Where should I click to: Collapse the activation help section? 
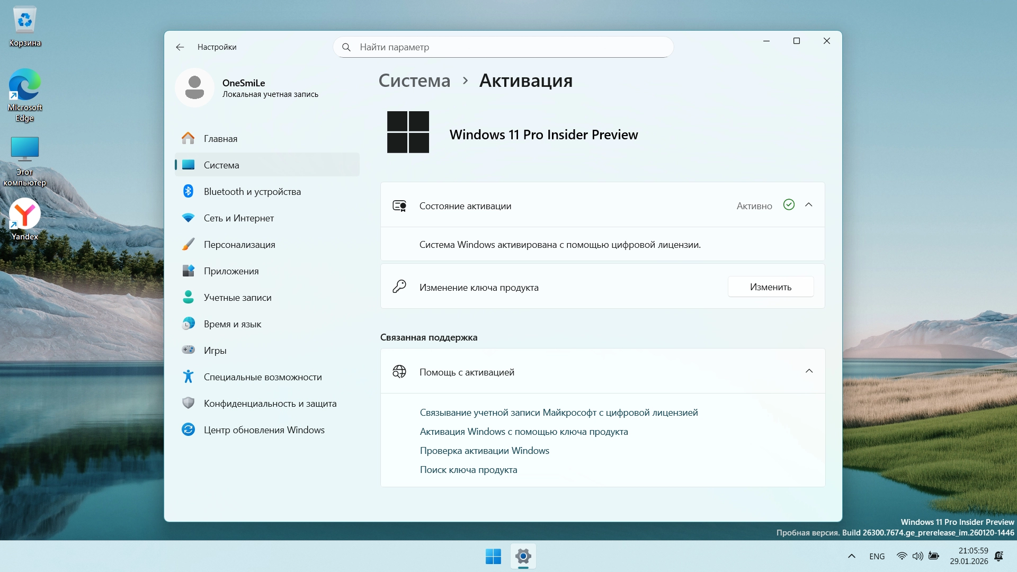tap(809, 371)
